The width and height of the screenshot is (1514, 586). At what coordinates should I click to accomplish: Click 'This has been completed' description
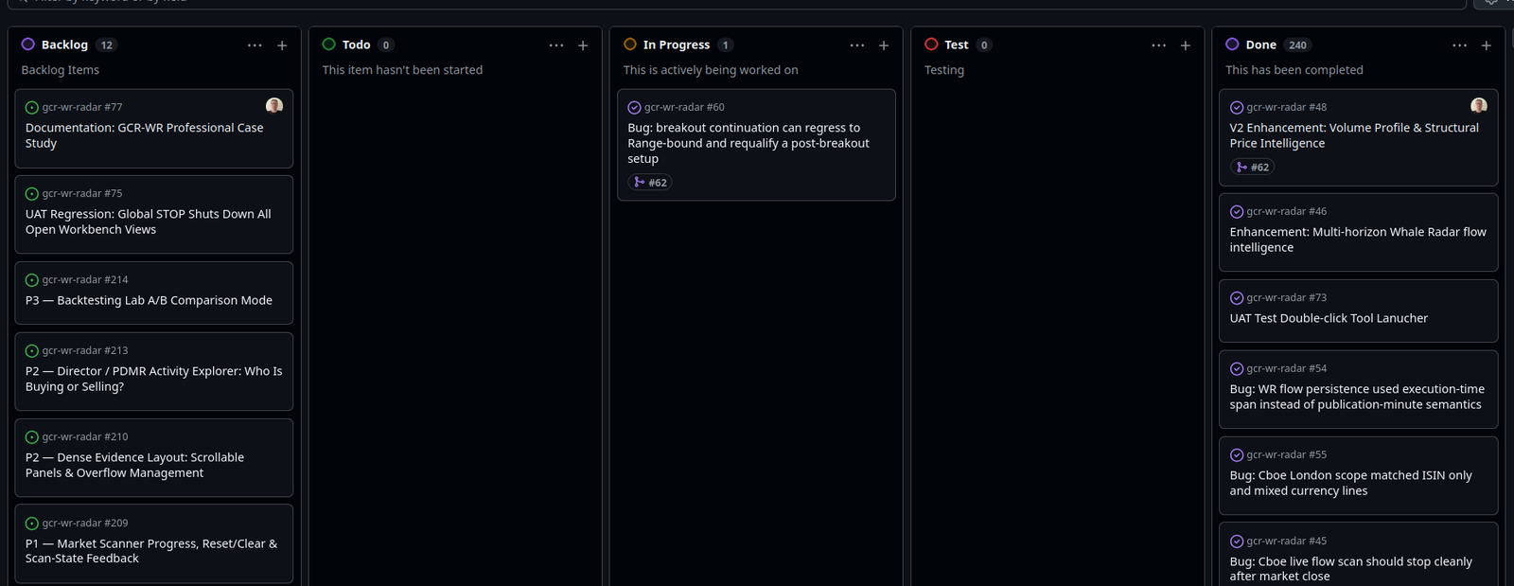(1294, 70)
